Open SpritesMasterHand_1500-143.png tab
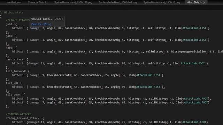This screenshot has height=125, width=223. (118, 2)
